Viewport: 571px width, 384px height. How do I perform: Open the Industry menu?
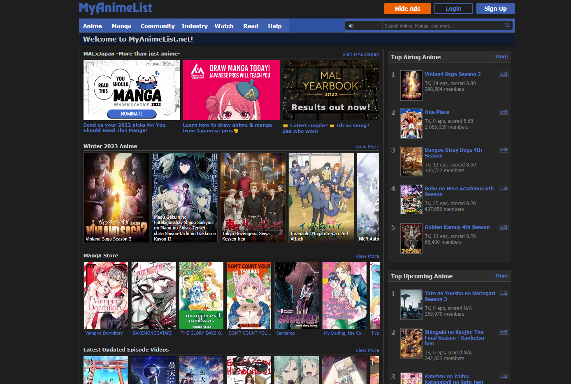195,26
